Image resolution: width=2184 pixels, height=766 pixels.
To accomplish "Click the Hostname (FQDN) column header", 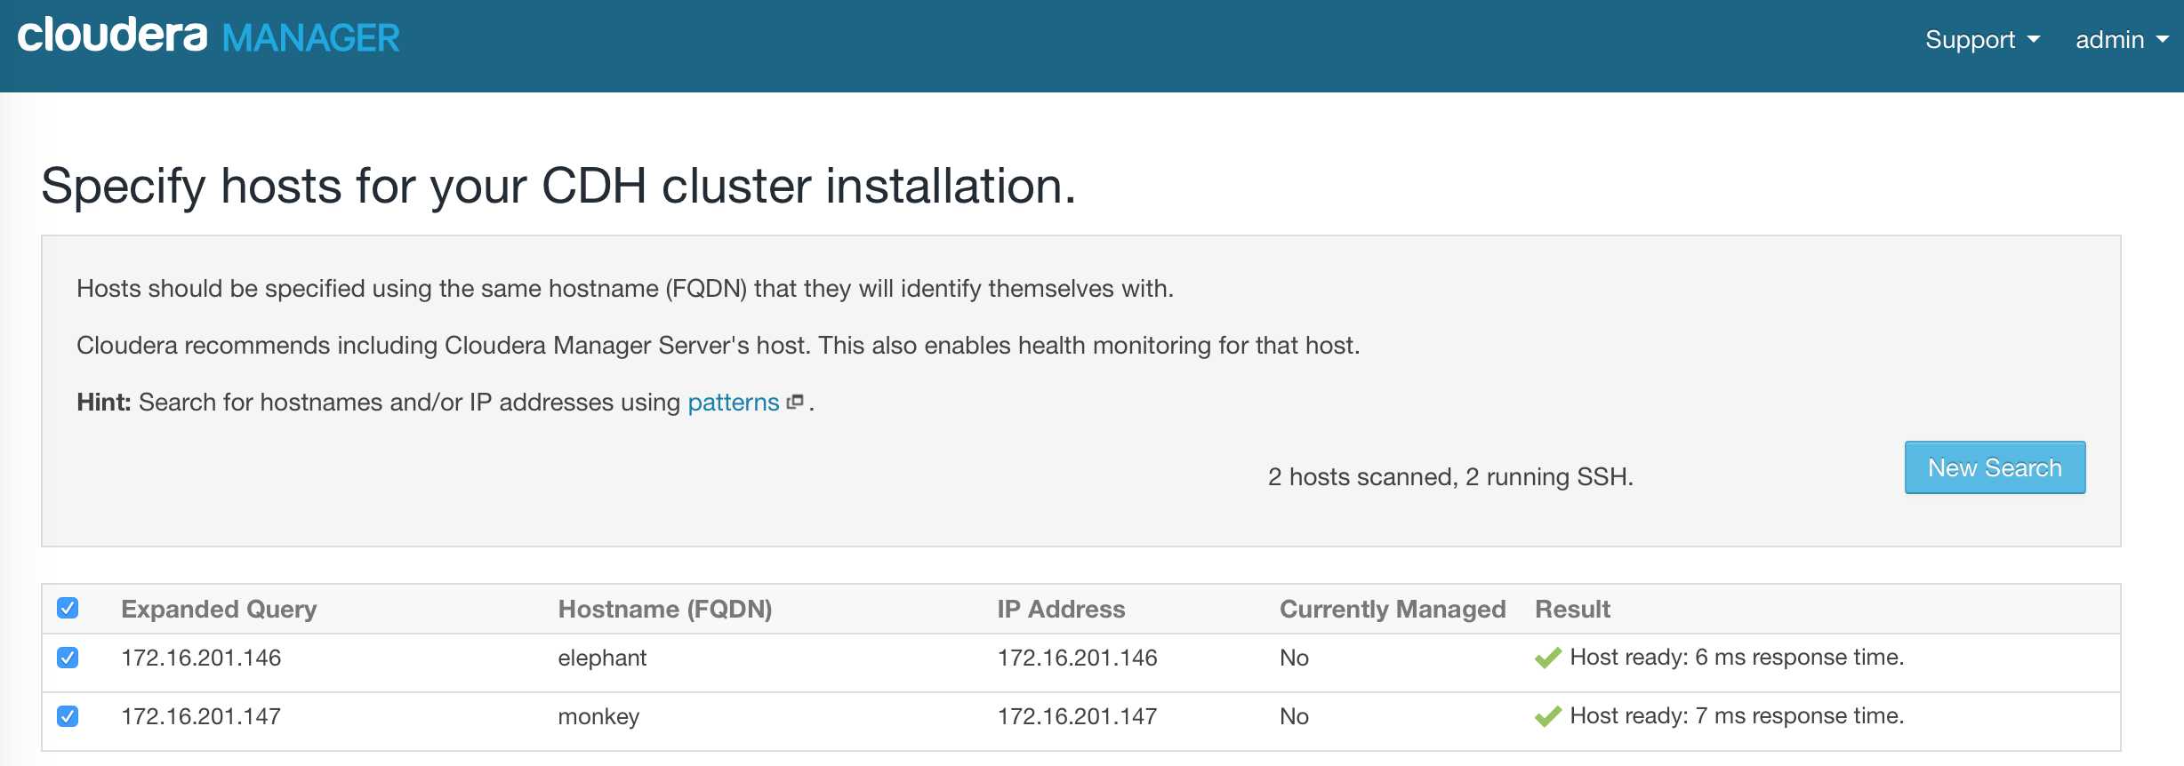I will tap(665, 610).
